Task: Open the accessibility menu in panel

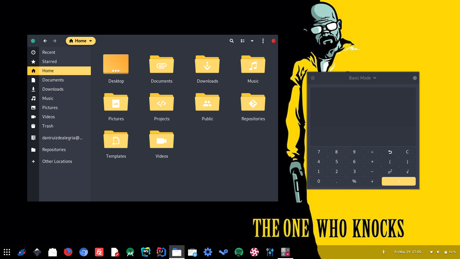Action: pyautogui.click(x=384, y=252)
